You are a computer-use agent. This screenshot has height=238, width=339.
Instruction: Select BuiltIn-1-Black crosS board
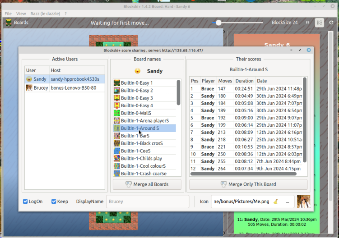(x=141, y=143)
